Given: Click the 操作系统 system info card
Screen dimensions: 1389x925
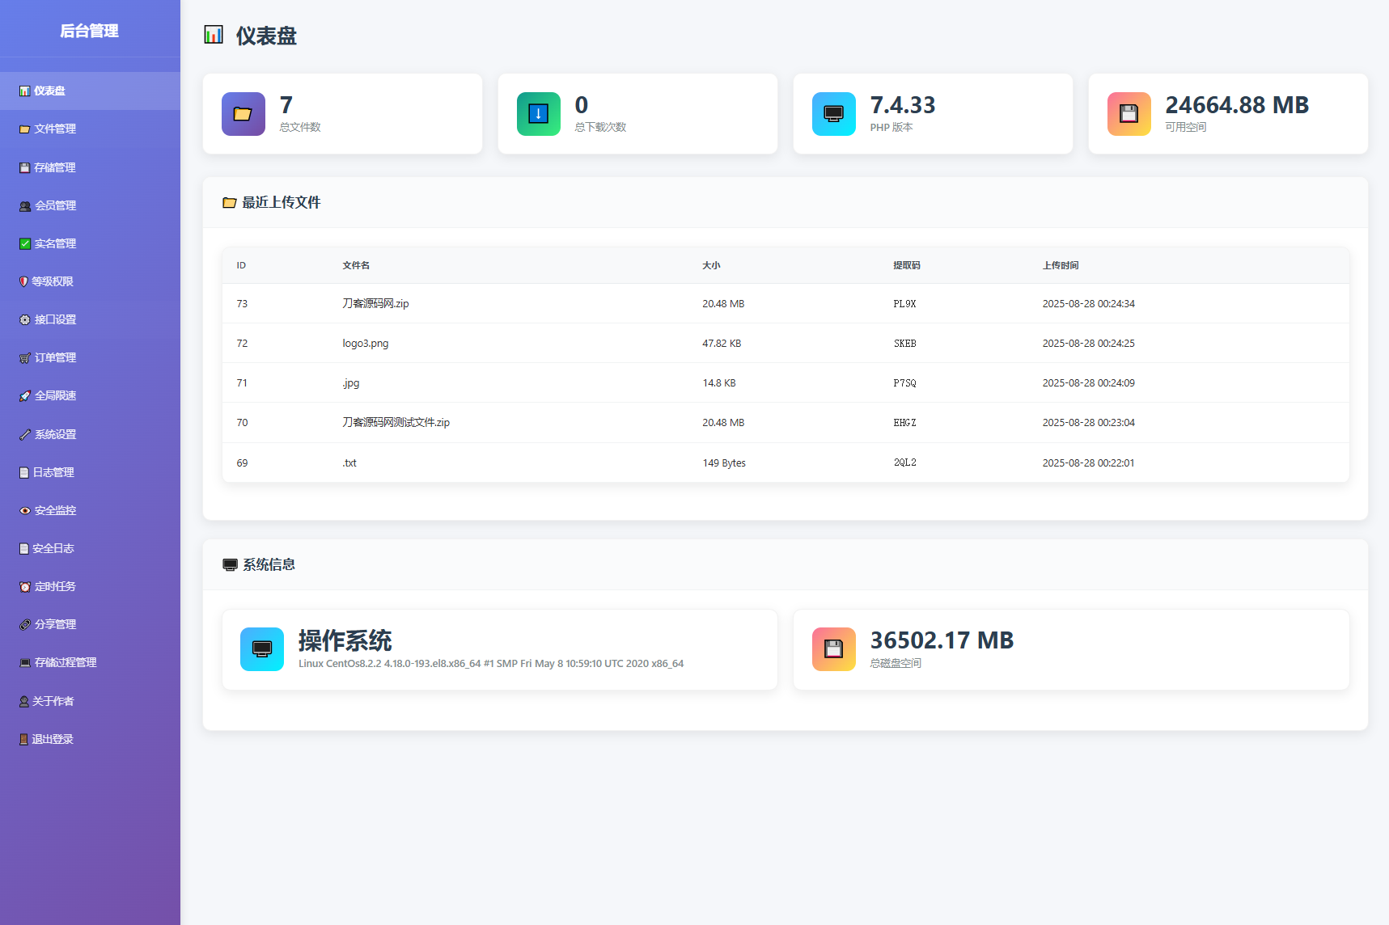Looking at the screenshot, I should tap(499, 649).
